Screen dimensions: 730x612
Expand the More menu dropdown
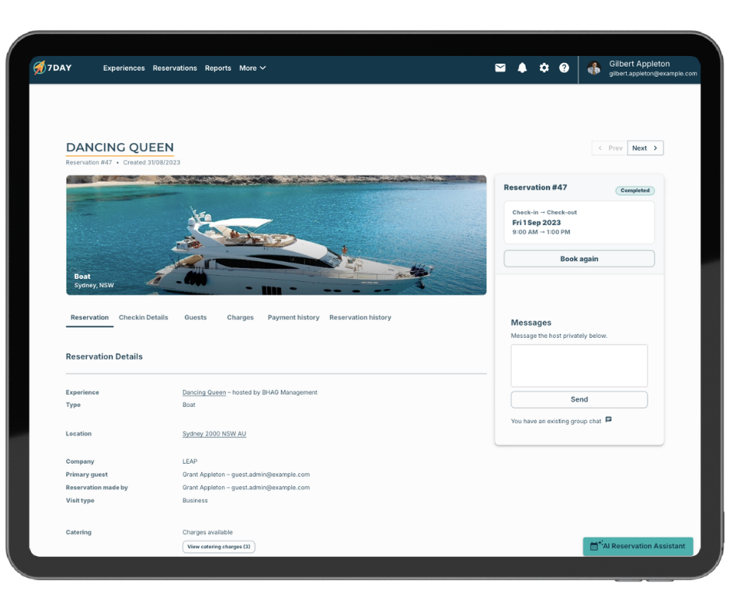(252, 68)
